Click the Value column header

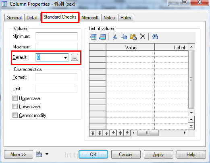click(x=130, y=47)
